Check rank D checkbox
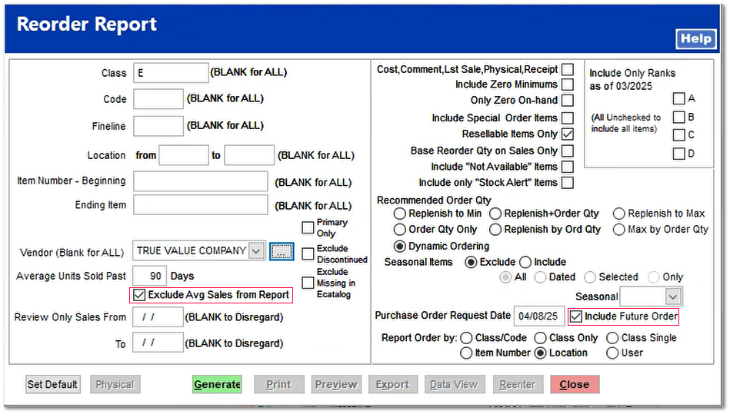 click(678, 154)
